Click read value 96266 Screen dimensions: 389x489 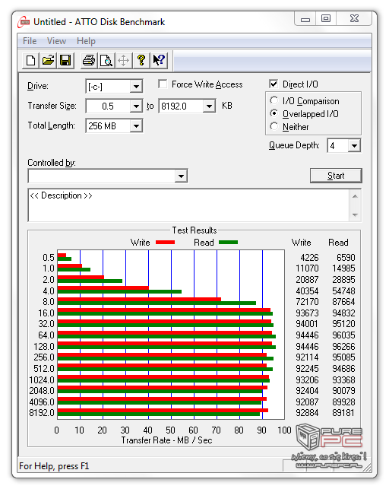click(343, 347)
